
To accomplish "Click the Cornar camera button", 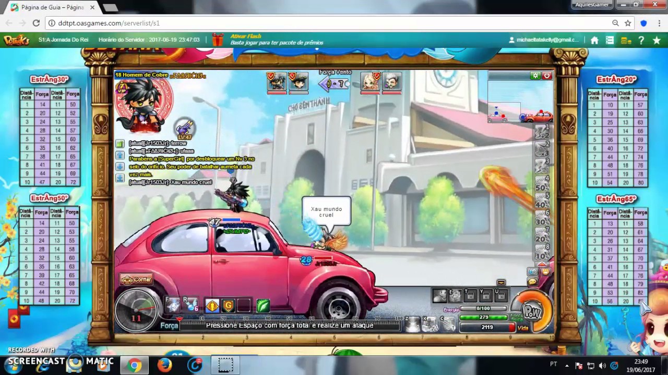I will click(136, 280).
